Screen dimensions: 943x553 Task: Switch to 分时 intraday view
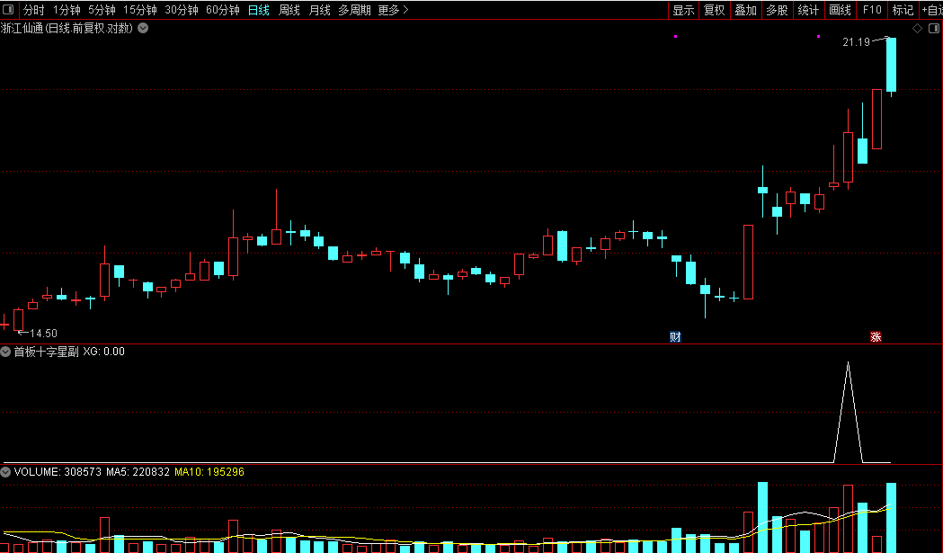33,10
